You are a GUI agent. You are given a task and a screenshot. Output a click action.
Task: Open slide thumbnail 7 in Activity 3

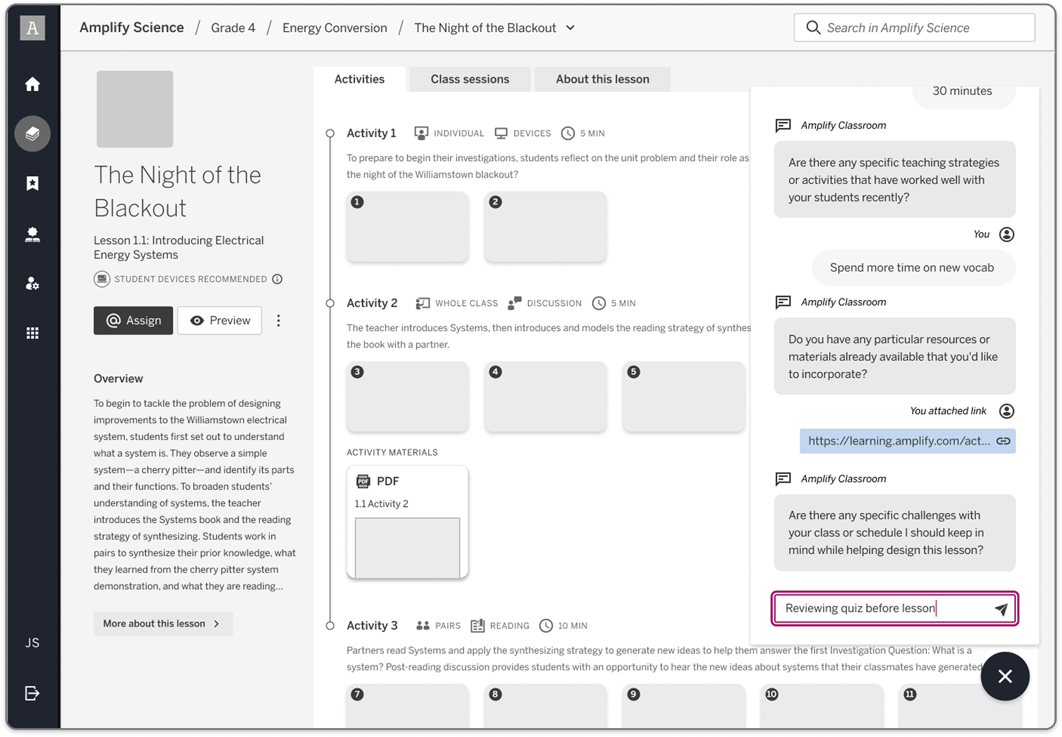coord(408,706)
